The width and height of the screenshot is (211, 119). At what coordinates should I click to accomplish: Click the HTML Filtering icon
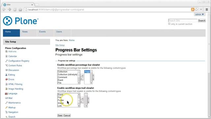(6, 84)
